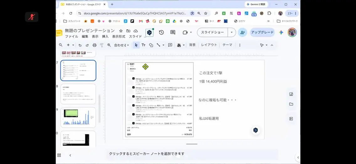This screenshot has width=356, height=164.
Task: Expand the new slide plus dropdown arrow
Action: point(73,45)
